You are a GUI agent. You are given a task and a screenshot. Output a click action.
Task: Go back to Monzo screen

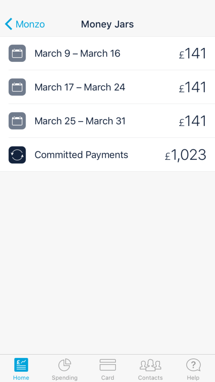click(x=25, y=24)
